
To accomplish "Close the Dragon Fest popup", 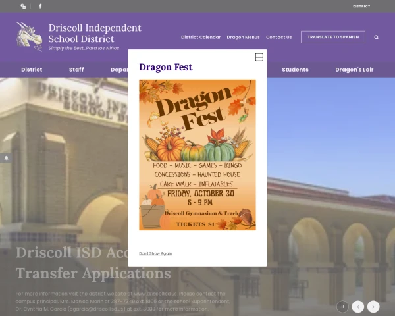I will tap(259, 57).
